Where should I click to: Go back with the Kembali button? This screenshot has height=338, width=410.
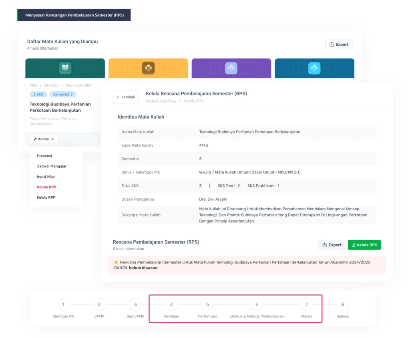tap(126, 97)
